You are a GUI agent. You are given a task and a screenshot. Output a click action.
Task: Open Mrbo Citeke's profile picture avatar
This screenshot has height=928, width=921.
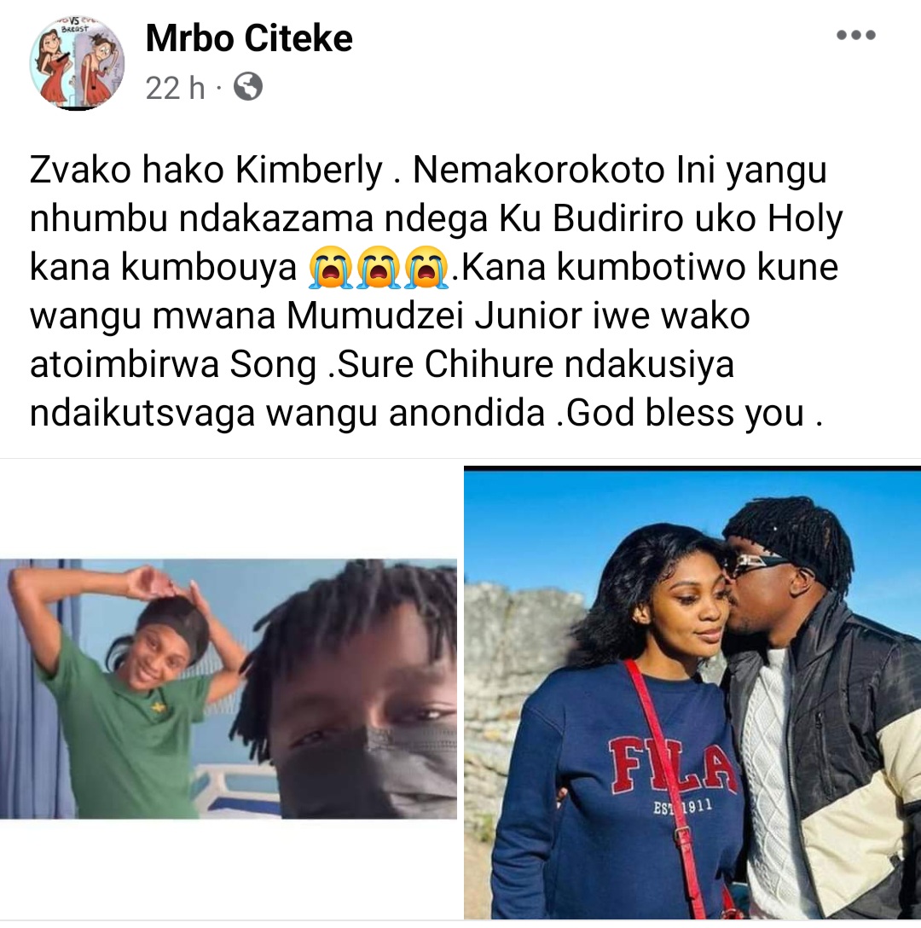point(77,63)
